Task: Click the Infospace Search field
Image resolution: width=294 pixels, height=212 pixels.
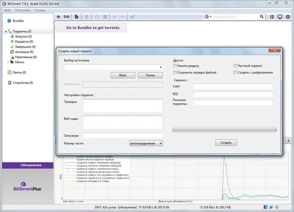Action: click(x=235, y=17)
